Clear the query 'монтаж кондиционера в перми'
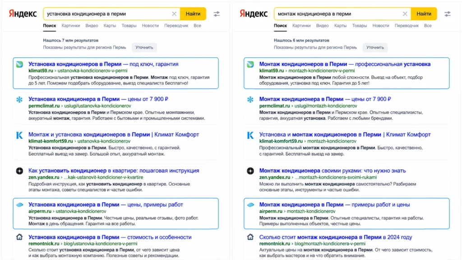 tap(405, 14)
